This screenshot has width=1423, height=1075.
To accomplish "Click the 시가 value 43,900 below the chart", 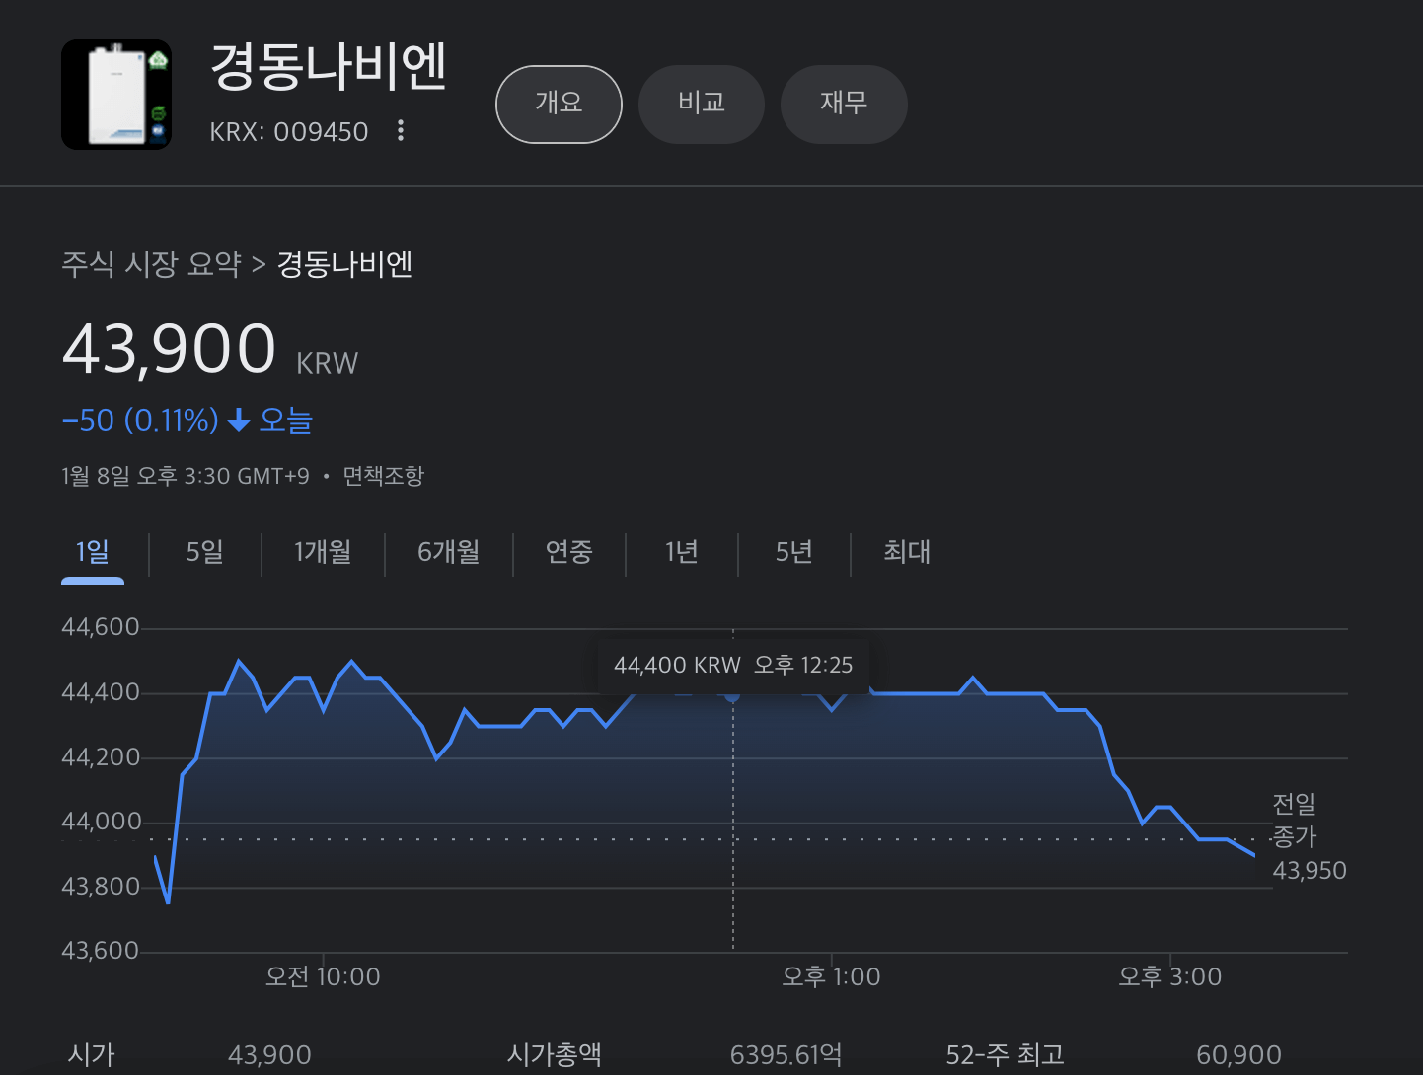I will tap(269, 1055).
